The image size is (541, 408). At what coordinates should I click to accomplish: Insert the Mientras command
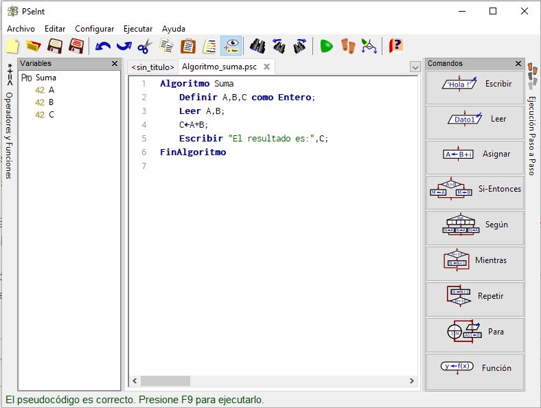click(475, 264)
